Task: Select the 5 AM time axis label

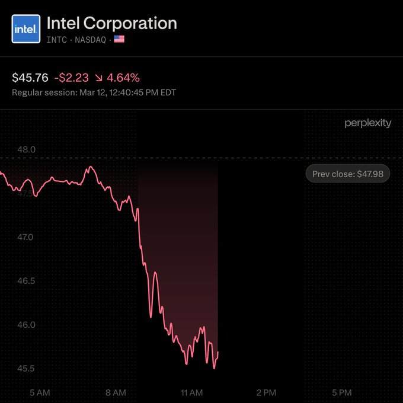Action: (x=40, y=392)
